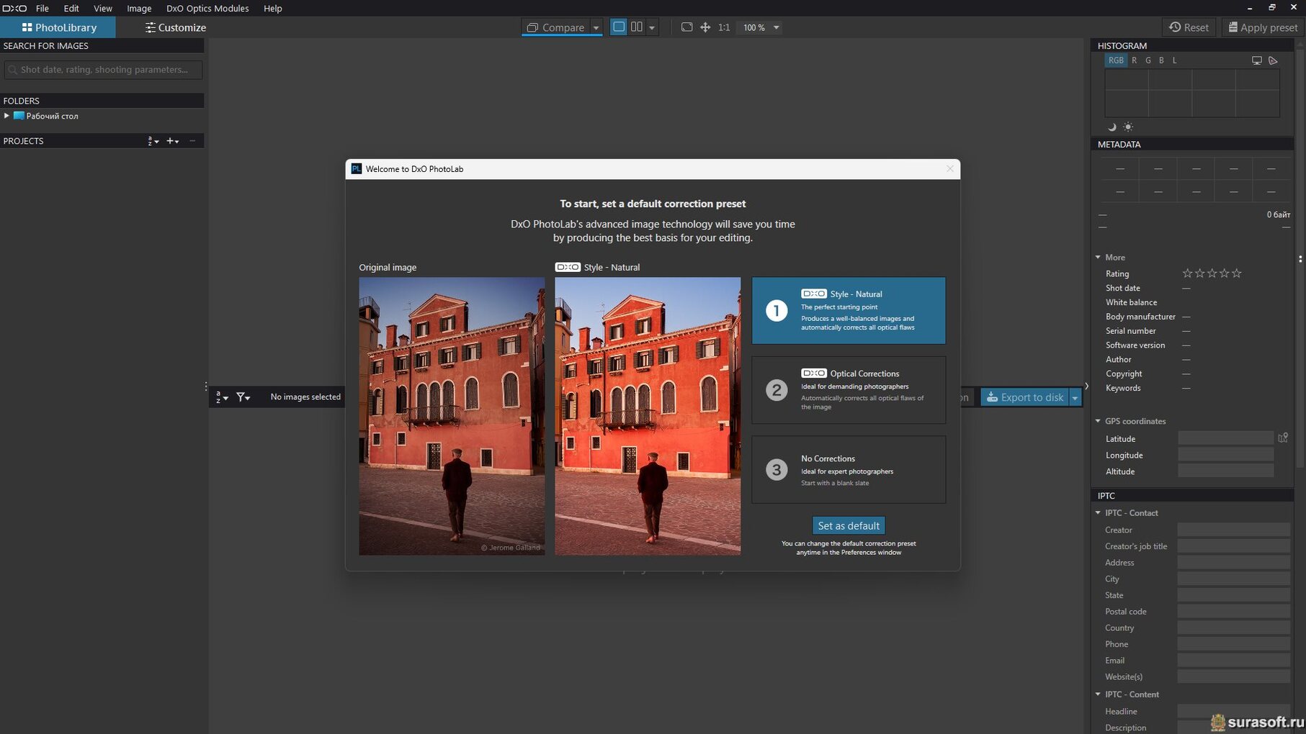The height and width of the screenshot is (734, 1306).
Task: Switch to the PhotoLibrary tab
Action: 58,27
